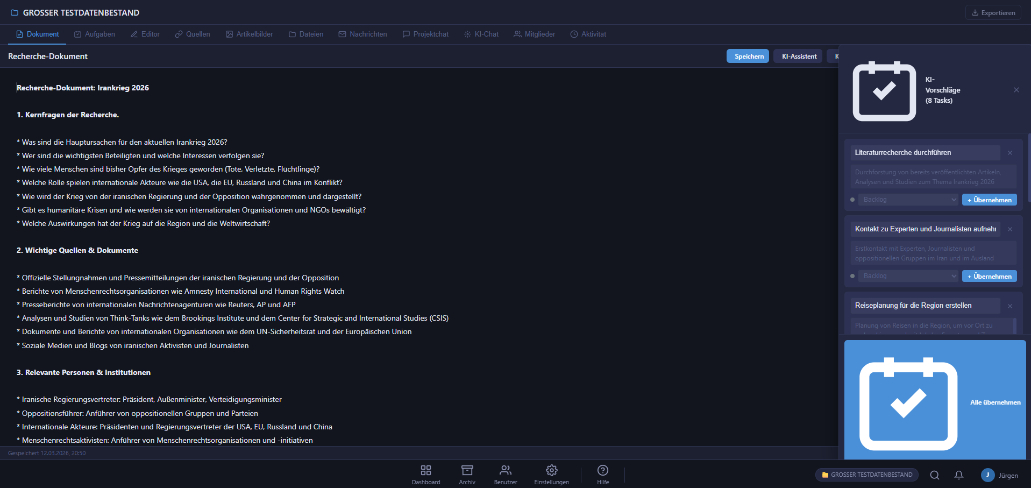Viewport: 1031px width, 488px height.
Task: Open the Einstellungen gear icon
Action: [x=551, y=470]
